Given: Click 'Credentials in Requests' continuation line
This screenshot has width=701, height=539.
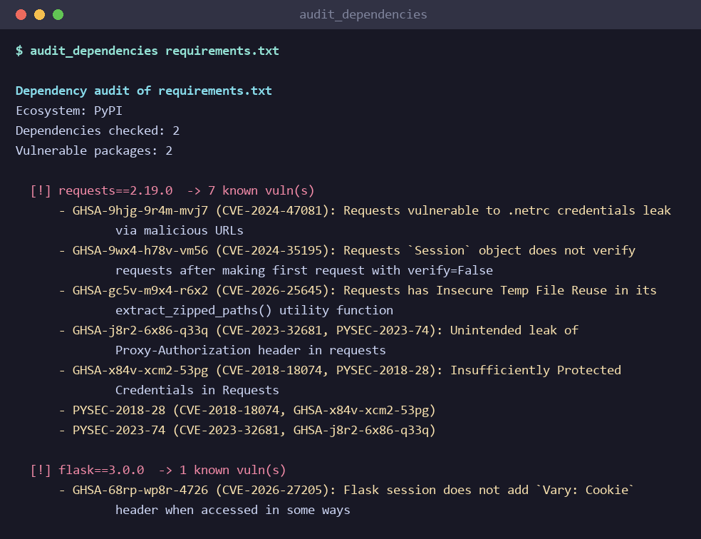Looking at the screenshot, I should pos(197,391).
